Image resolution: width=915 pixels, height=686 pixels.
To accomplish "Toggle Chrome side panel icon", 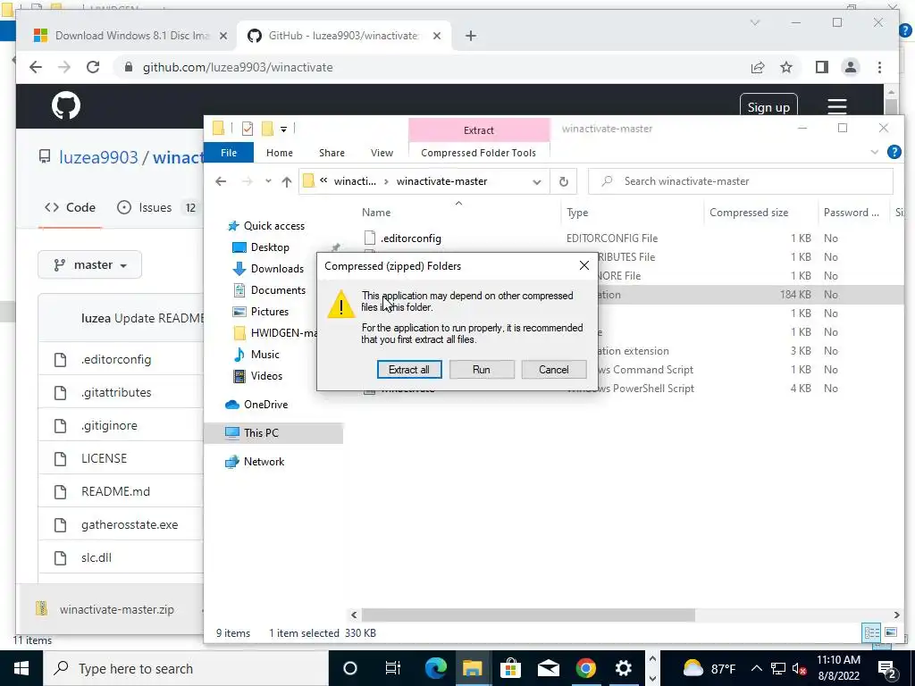I will click(822, 67).
